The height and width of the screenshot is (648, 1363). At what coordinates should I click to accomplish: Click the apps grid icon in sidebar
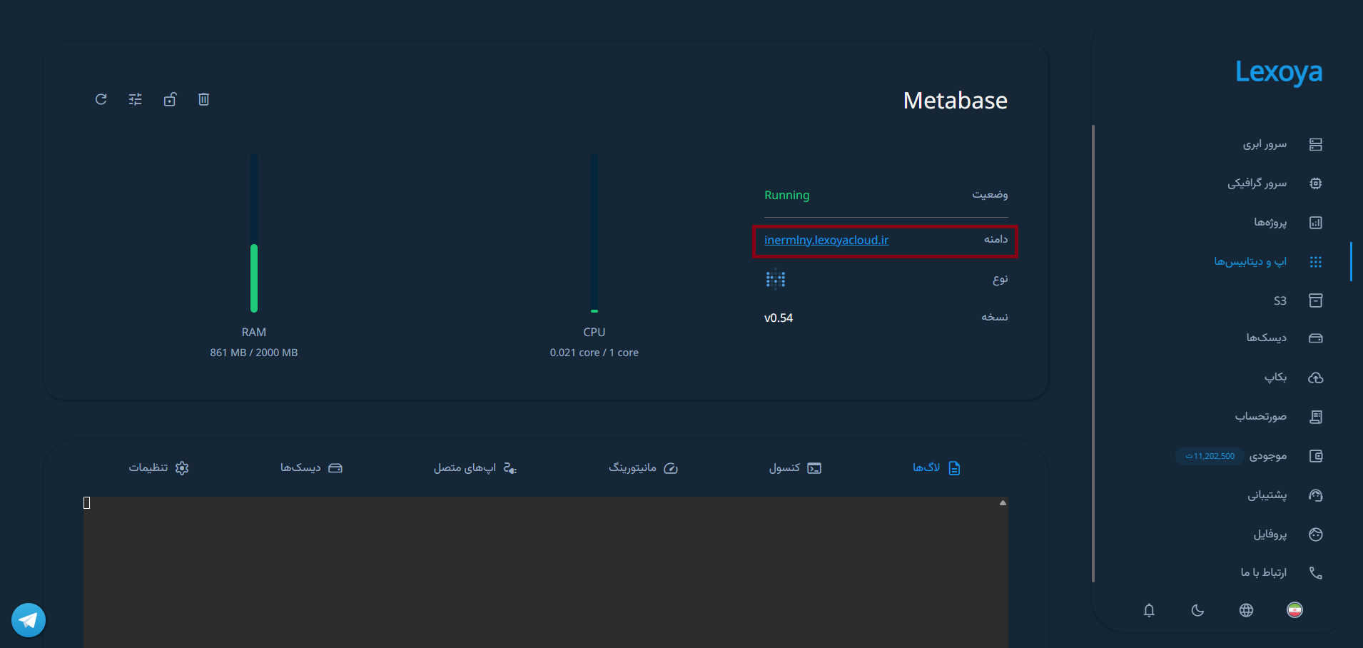coord(1316,262)
